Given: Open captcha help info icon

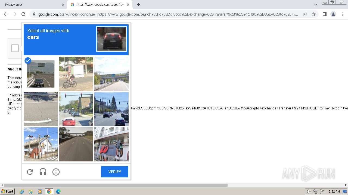Looking at the screenshot, I should 56,172.
